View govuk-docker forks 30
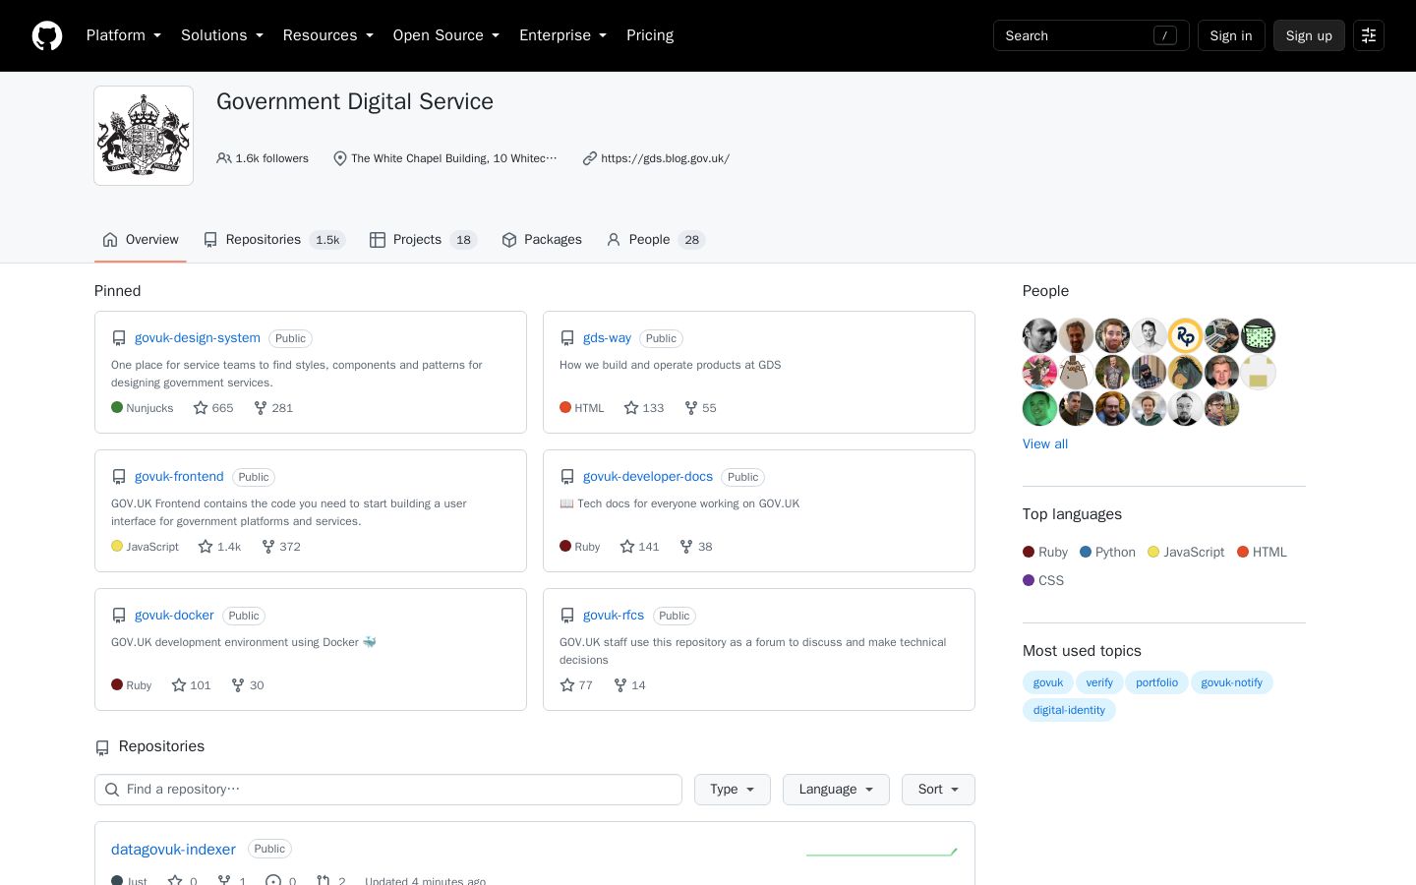 pyautogui.click(x=248, y=685)
